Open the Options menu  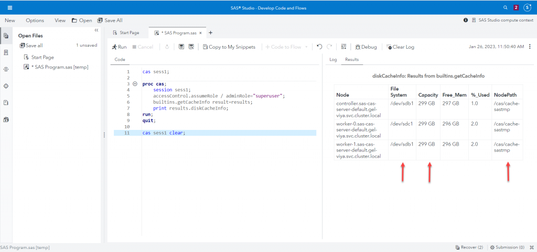tap(35, 20)
